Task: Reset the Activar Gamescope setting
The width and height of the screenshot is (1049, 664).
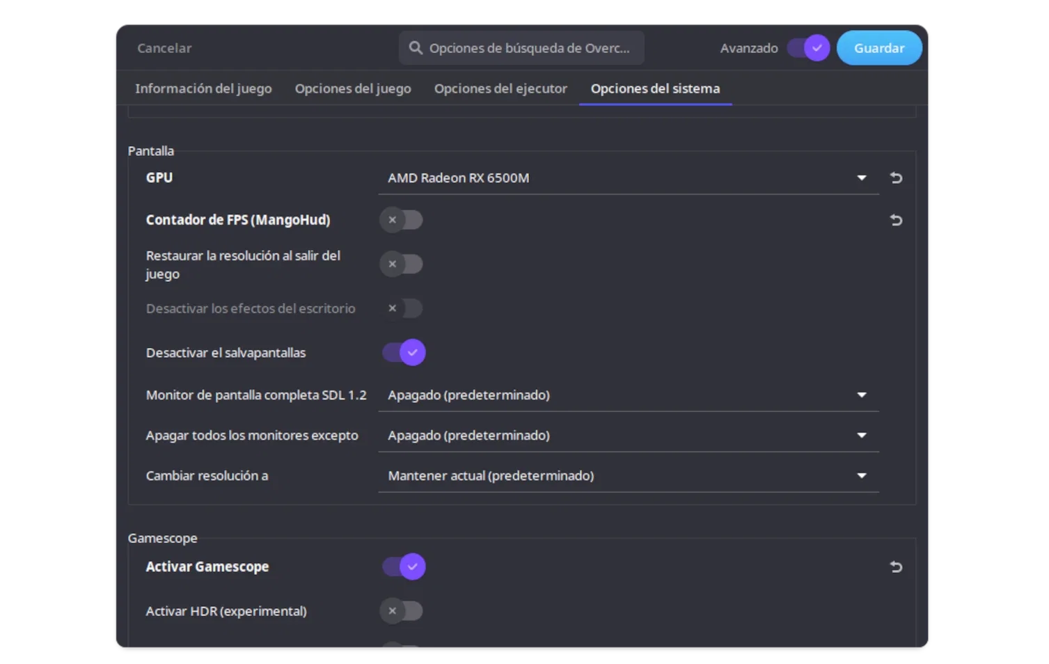Action: click(x=896, y=567)
